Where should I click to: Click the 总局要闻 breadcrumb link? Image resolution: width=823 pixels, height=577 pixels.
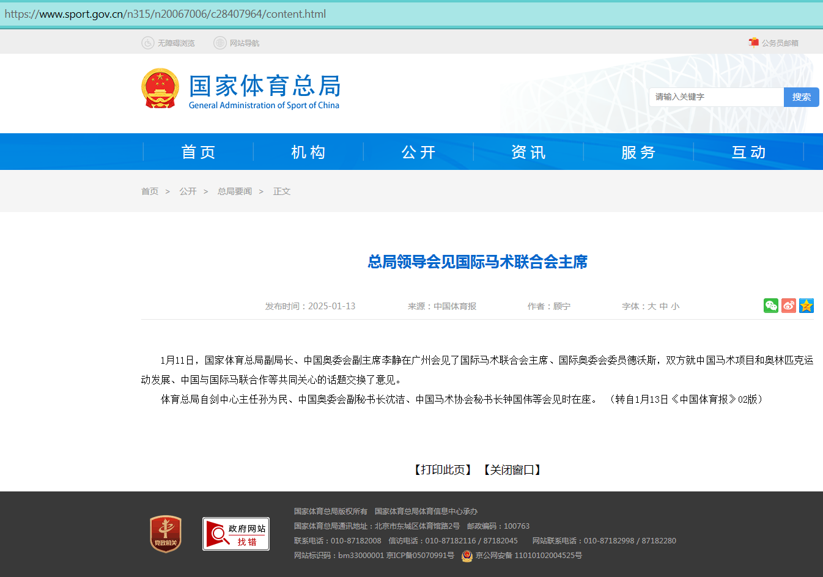(235, 191)
